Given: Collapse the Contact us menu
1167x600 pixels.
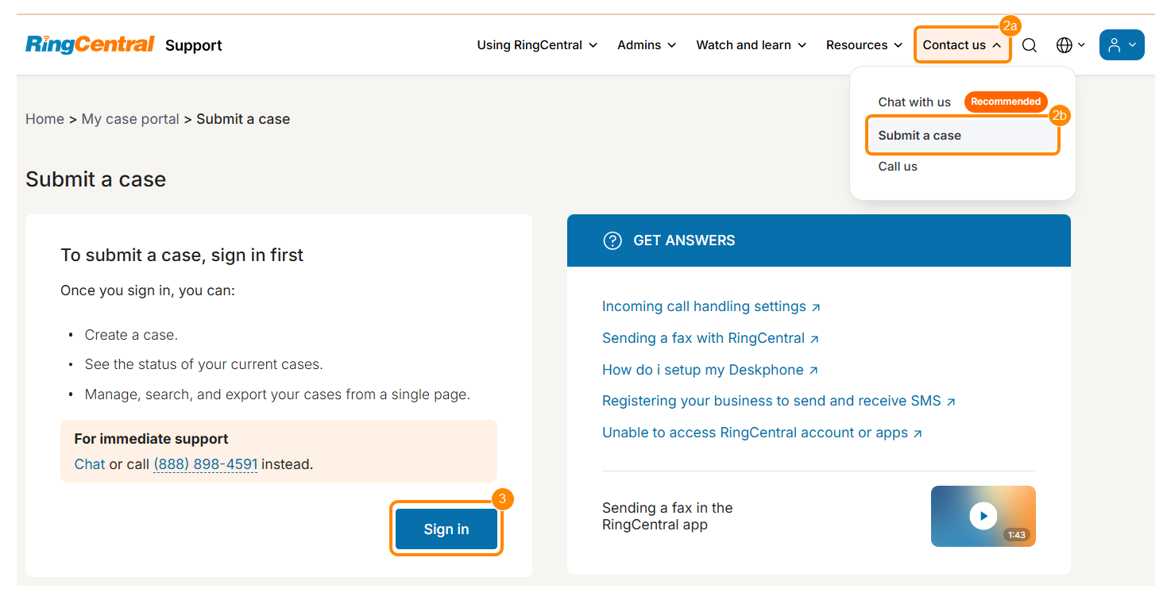Looking at the screenshot, I should tap(962, 45).
